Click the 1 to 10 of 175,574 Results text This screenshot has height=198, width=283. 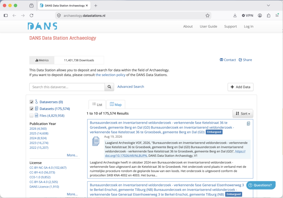[108, 113]
